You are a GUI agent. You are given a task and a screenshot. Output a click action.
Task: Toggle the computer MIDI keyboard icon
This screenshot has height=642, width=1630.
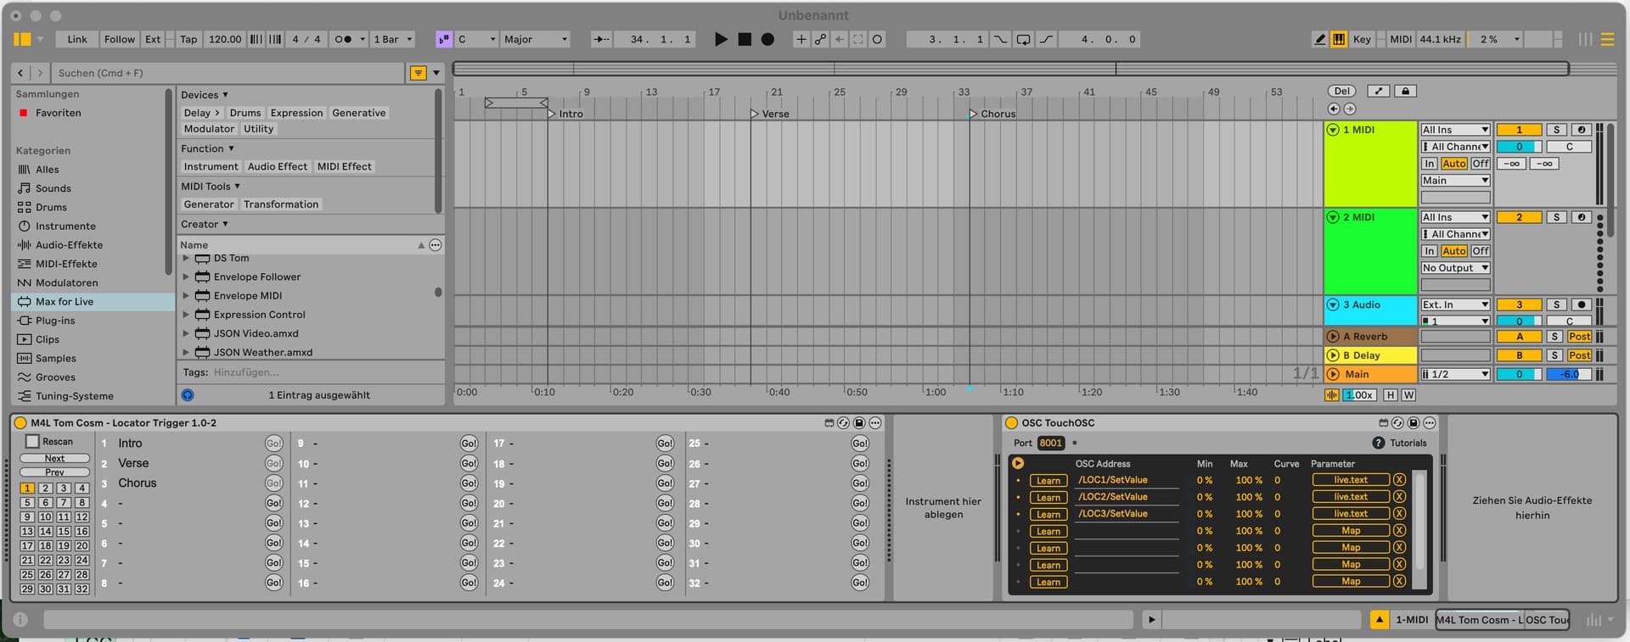pos(1339,39)
